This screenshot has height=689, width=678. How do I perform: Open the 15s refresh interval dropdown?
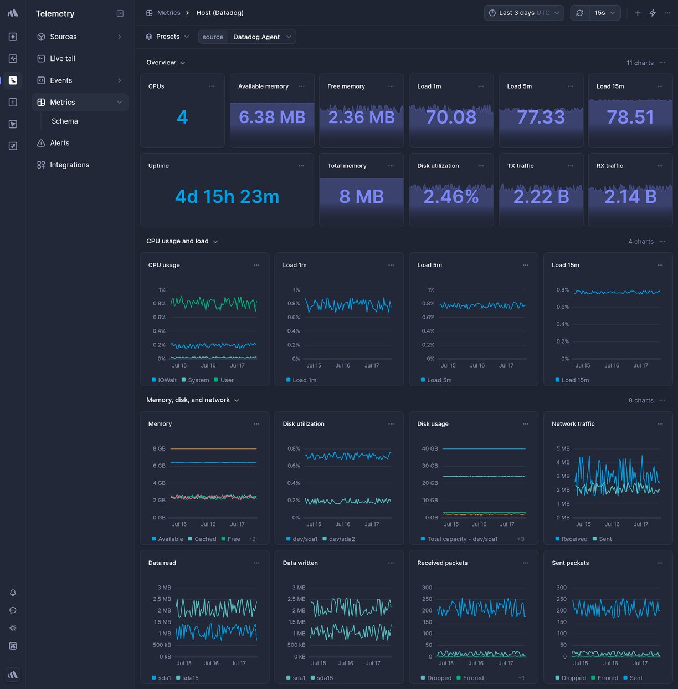pos(605,13)
